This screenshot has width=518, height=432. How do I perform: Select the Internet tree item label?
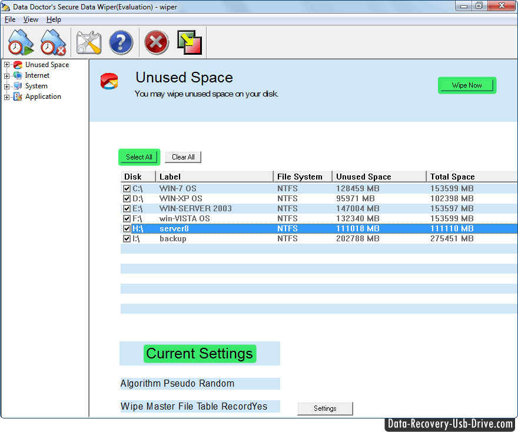pos(37,75)
